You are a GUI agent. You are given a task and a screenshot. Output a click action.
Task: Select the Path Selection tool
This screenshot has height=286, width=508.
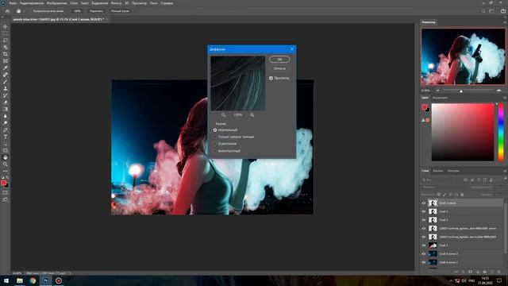pos(6,143)
